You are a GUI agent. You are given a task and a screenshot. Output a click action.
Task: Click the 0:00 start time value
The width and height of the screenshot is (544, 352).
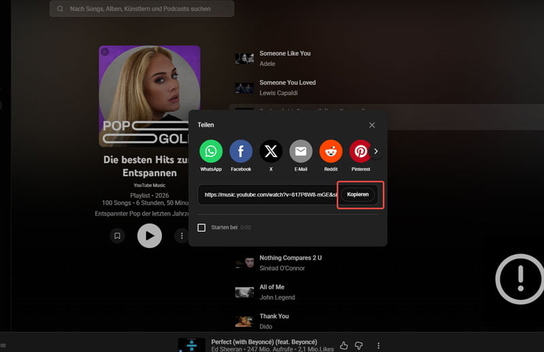(245, 228)
